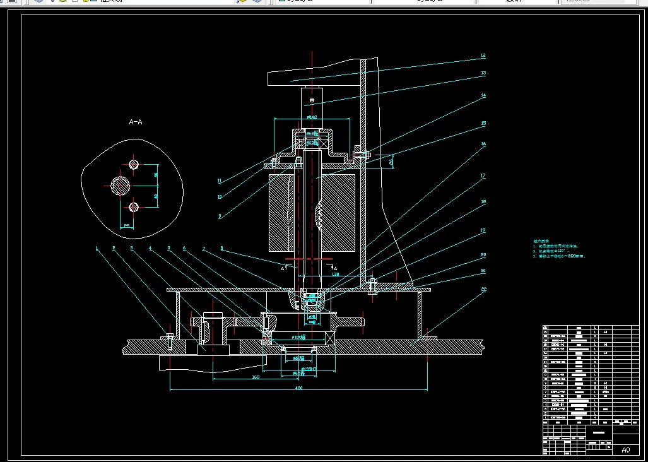This screenshot has width=648, height=462.
Task: Select part callout number 9
Action: pyautogui.click(x=219, y=216)
